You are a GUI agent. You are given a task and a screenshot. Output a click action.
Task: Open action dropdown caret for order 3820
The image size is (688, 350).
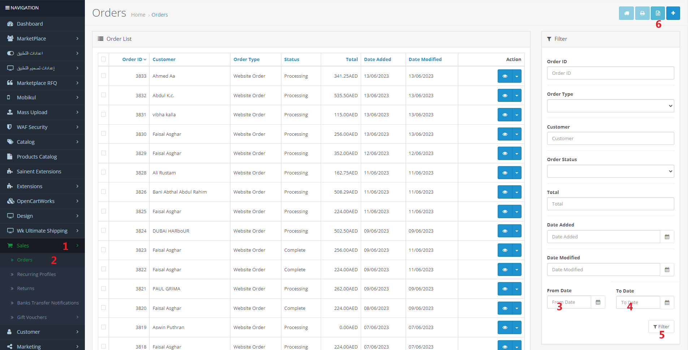click(517, 308)
